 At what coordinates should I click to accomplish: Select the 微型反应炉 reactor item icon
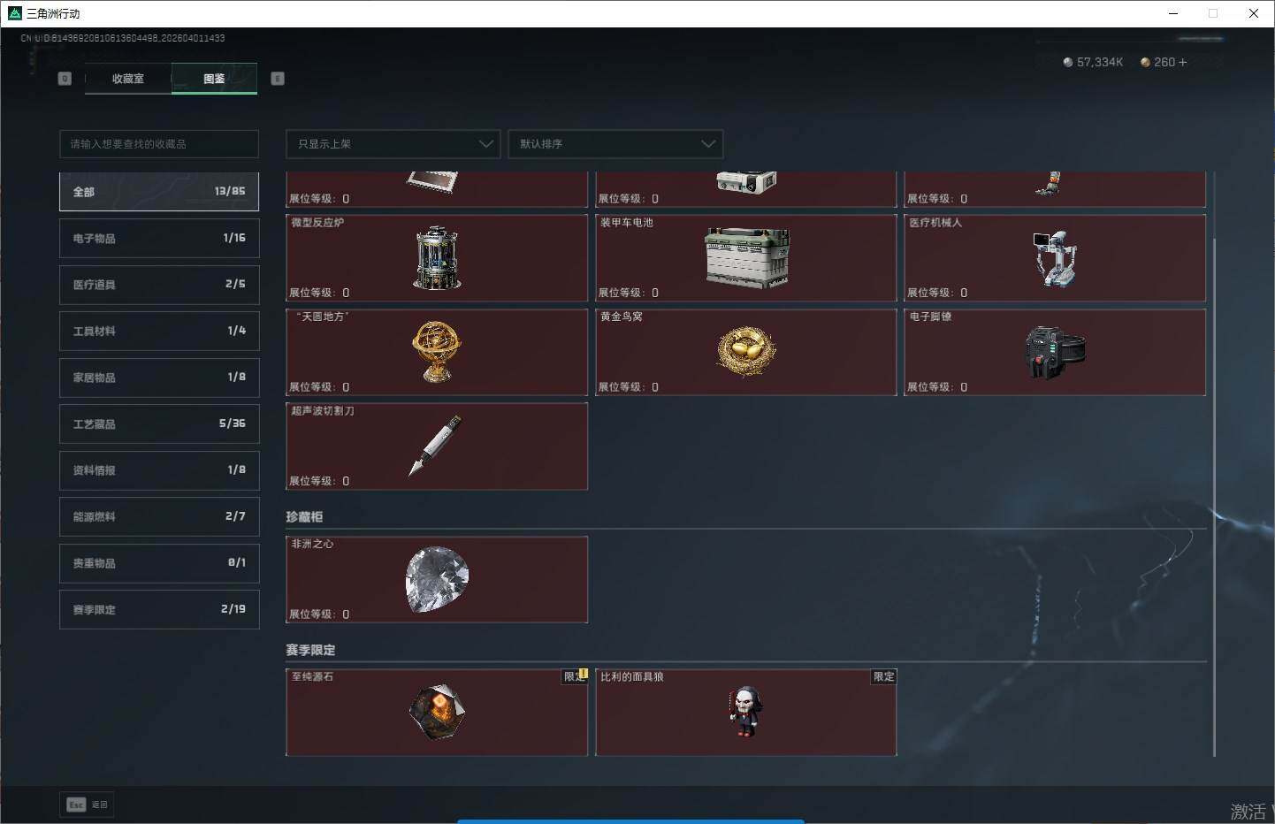click(x=437, y=258)
